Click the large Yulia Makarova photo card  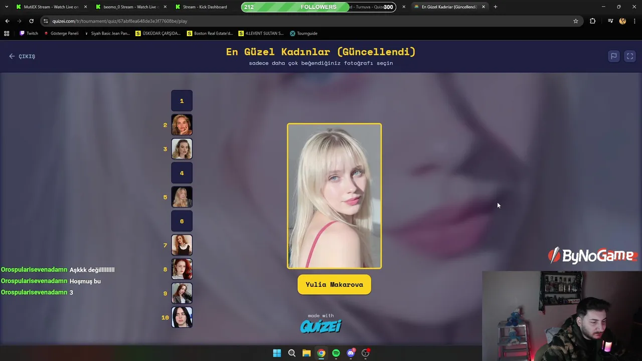[x=334, y=196]
